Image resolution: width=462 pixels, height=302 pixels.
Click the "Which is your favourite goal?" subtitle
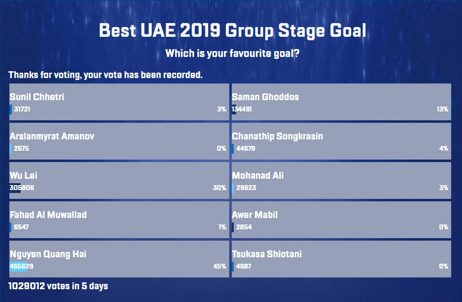click(232, 54)
